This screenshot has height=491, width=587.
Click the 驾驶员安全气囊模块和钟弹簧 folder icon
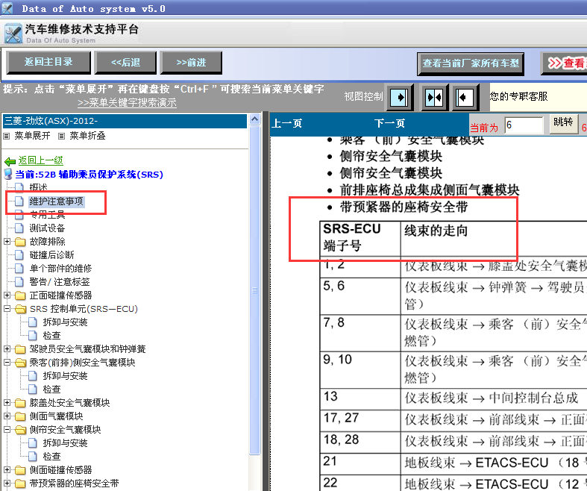20,349
